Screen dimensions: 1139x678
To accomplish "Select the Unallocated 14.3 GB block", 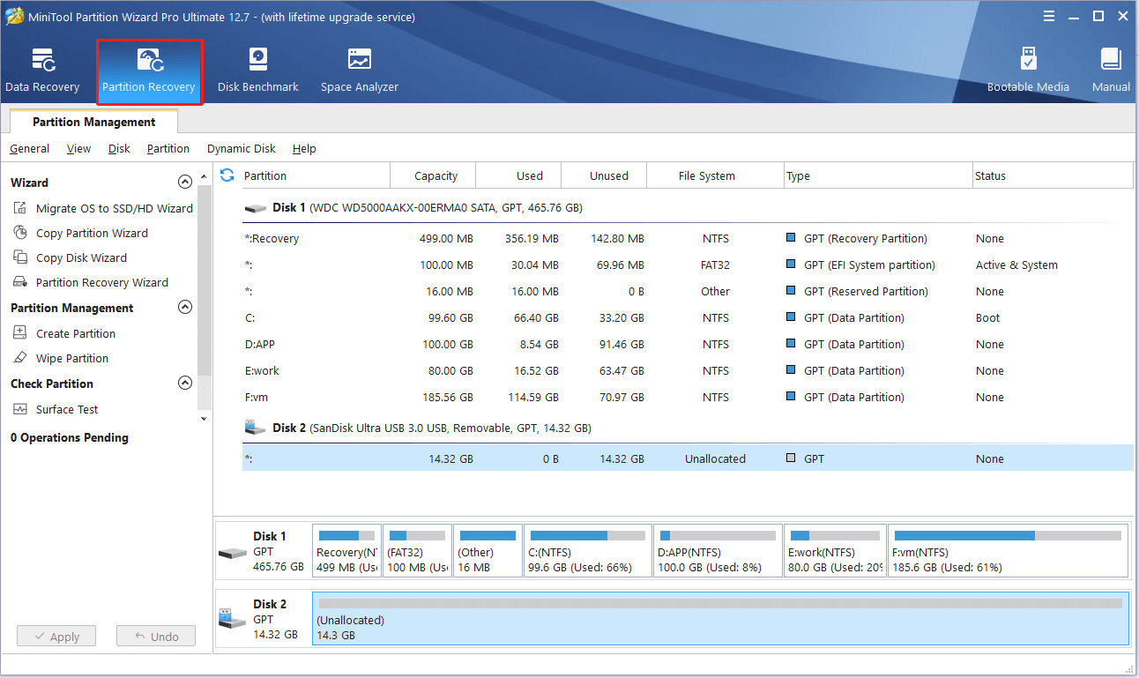I will 720,619.
